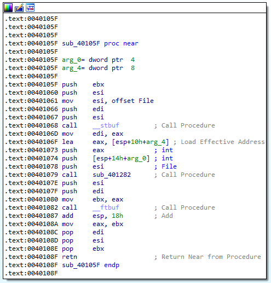Image resolution: width=271 pixels, height=283 pixels.
Task: Click the File symbol in mov esi
Action: pyautogui.click(x=146, y=101)
